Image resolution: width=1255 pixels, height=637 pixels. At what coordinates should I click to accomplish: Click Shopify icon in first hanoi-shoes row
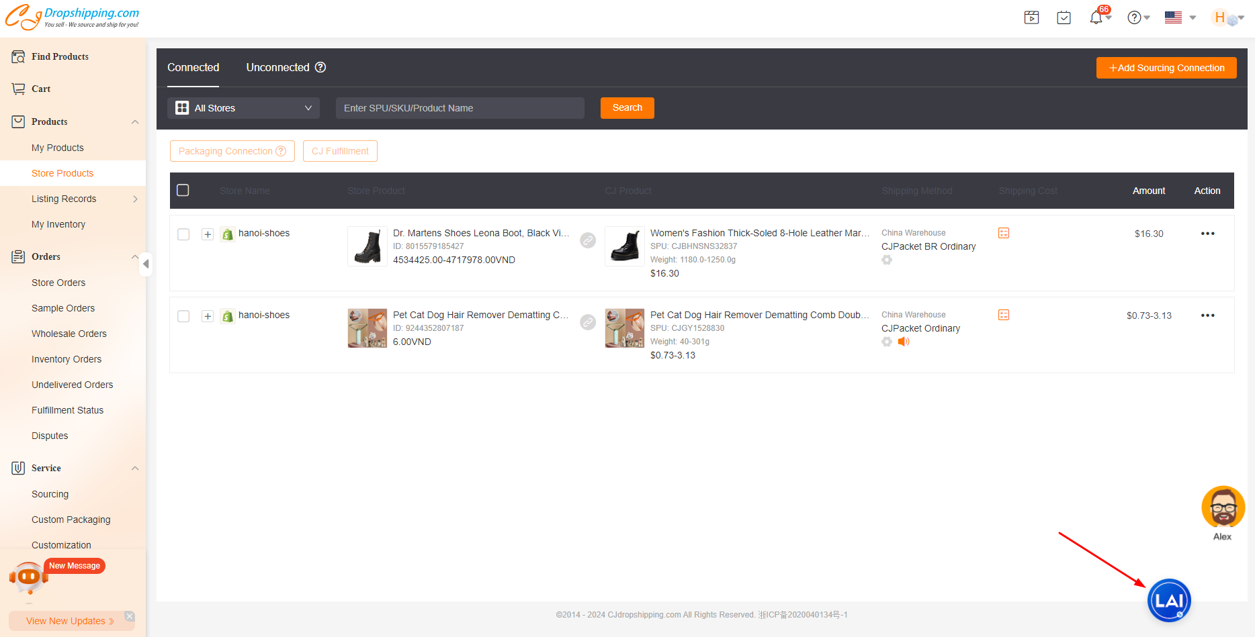(228, 234)
